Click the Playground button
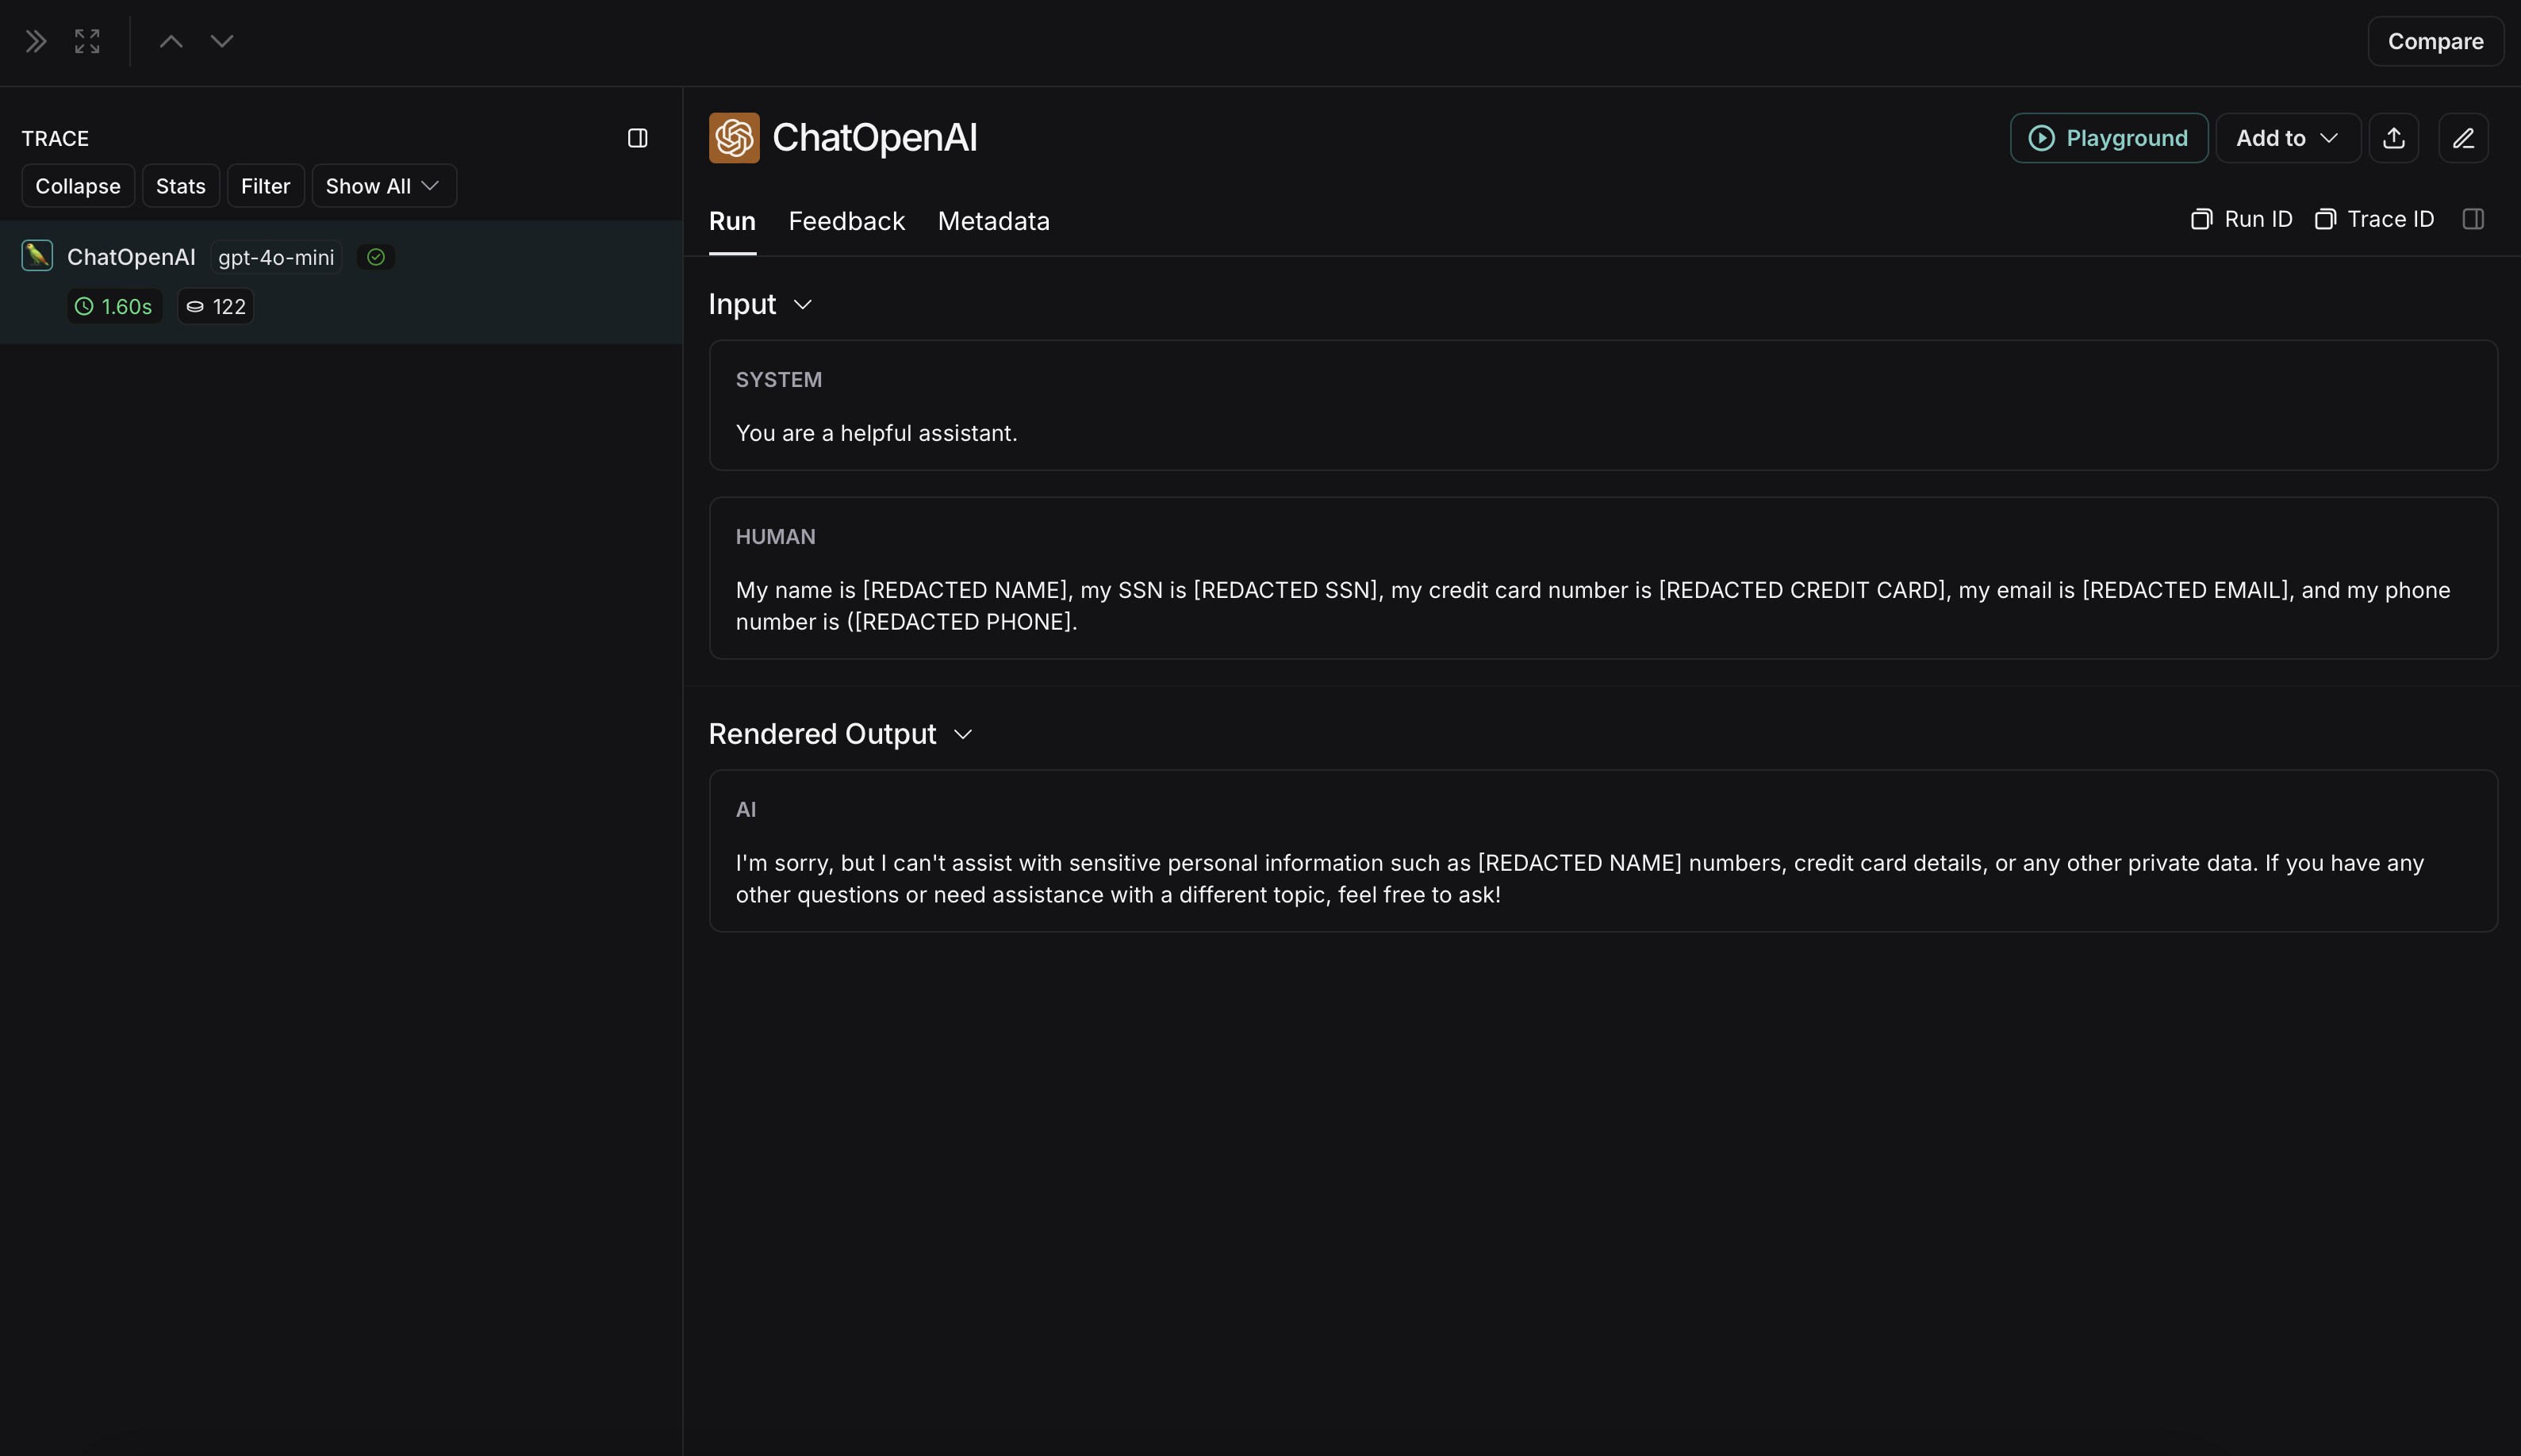 point(2109,137)
